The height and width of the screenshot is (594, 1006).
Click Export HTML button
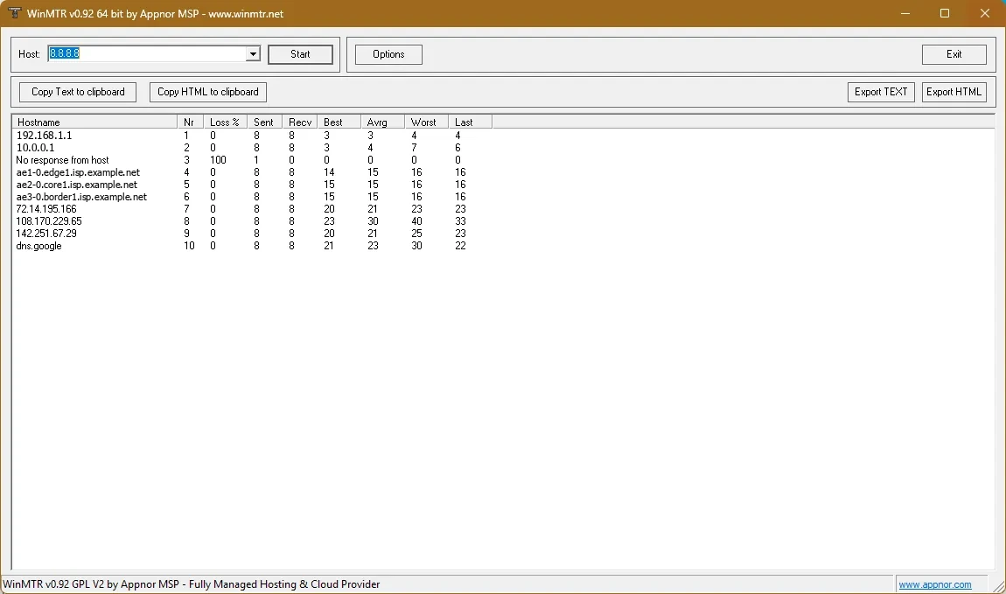click(954, 92)
